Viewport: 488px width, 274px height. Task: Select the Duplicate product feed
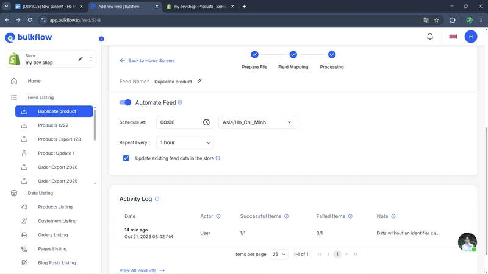pos(54,111)
